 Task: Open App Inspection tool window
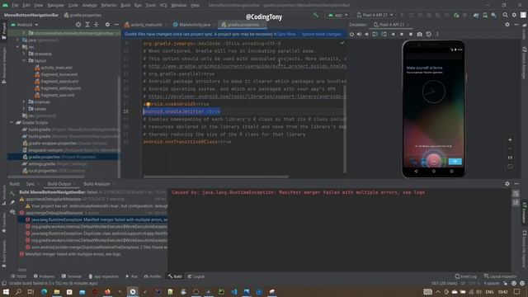pyautogui.click(x=103, y=276)
